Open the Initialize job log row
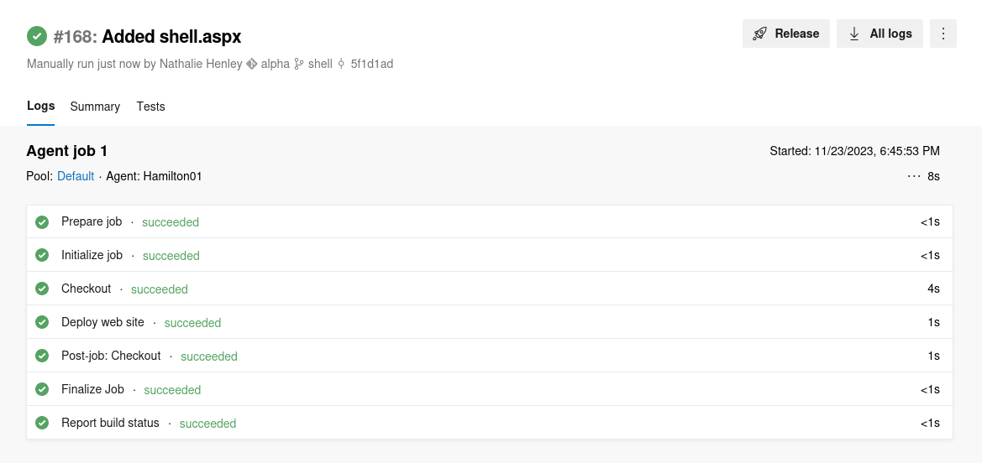 coord(490,255)
